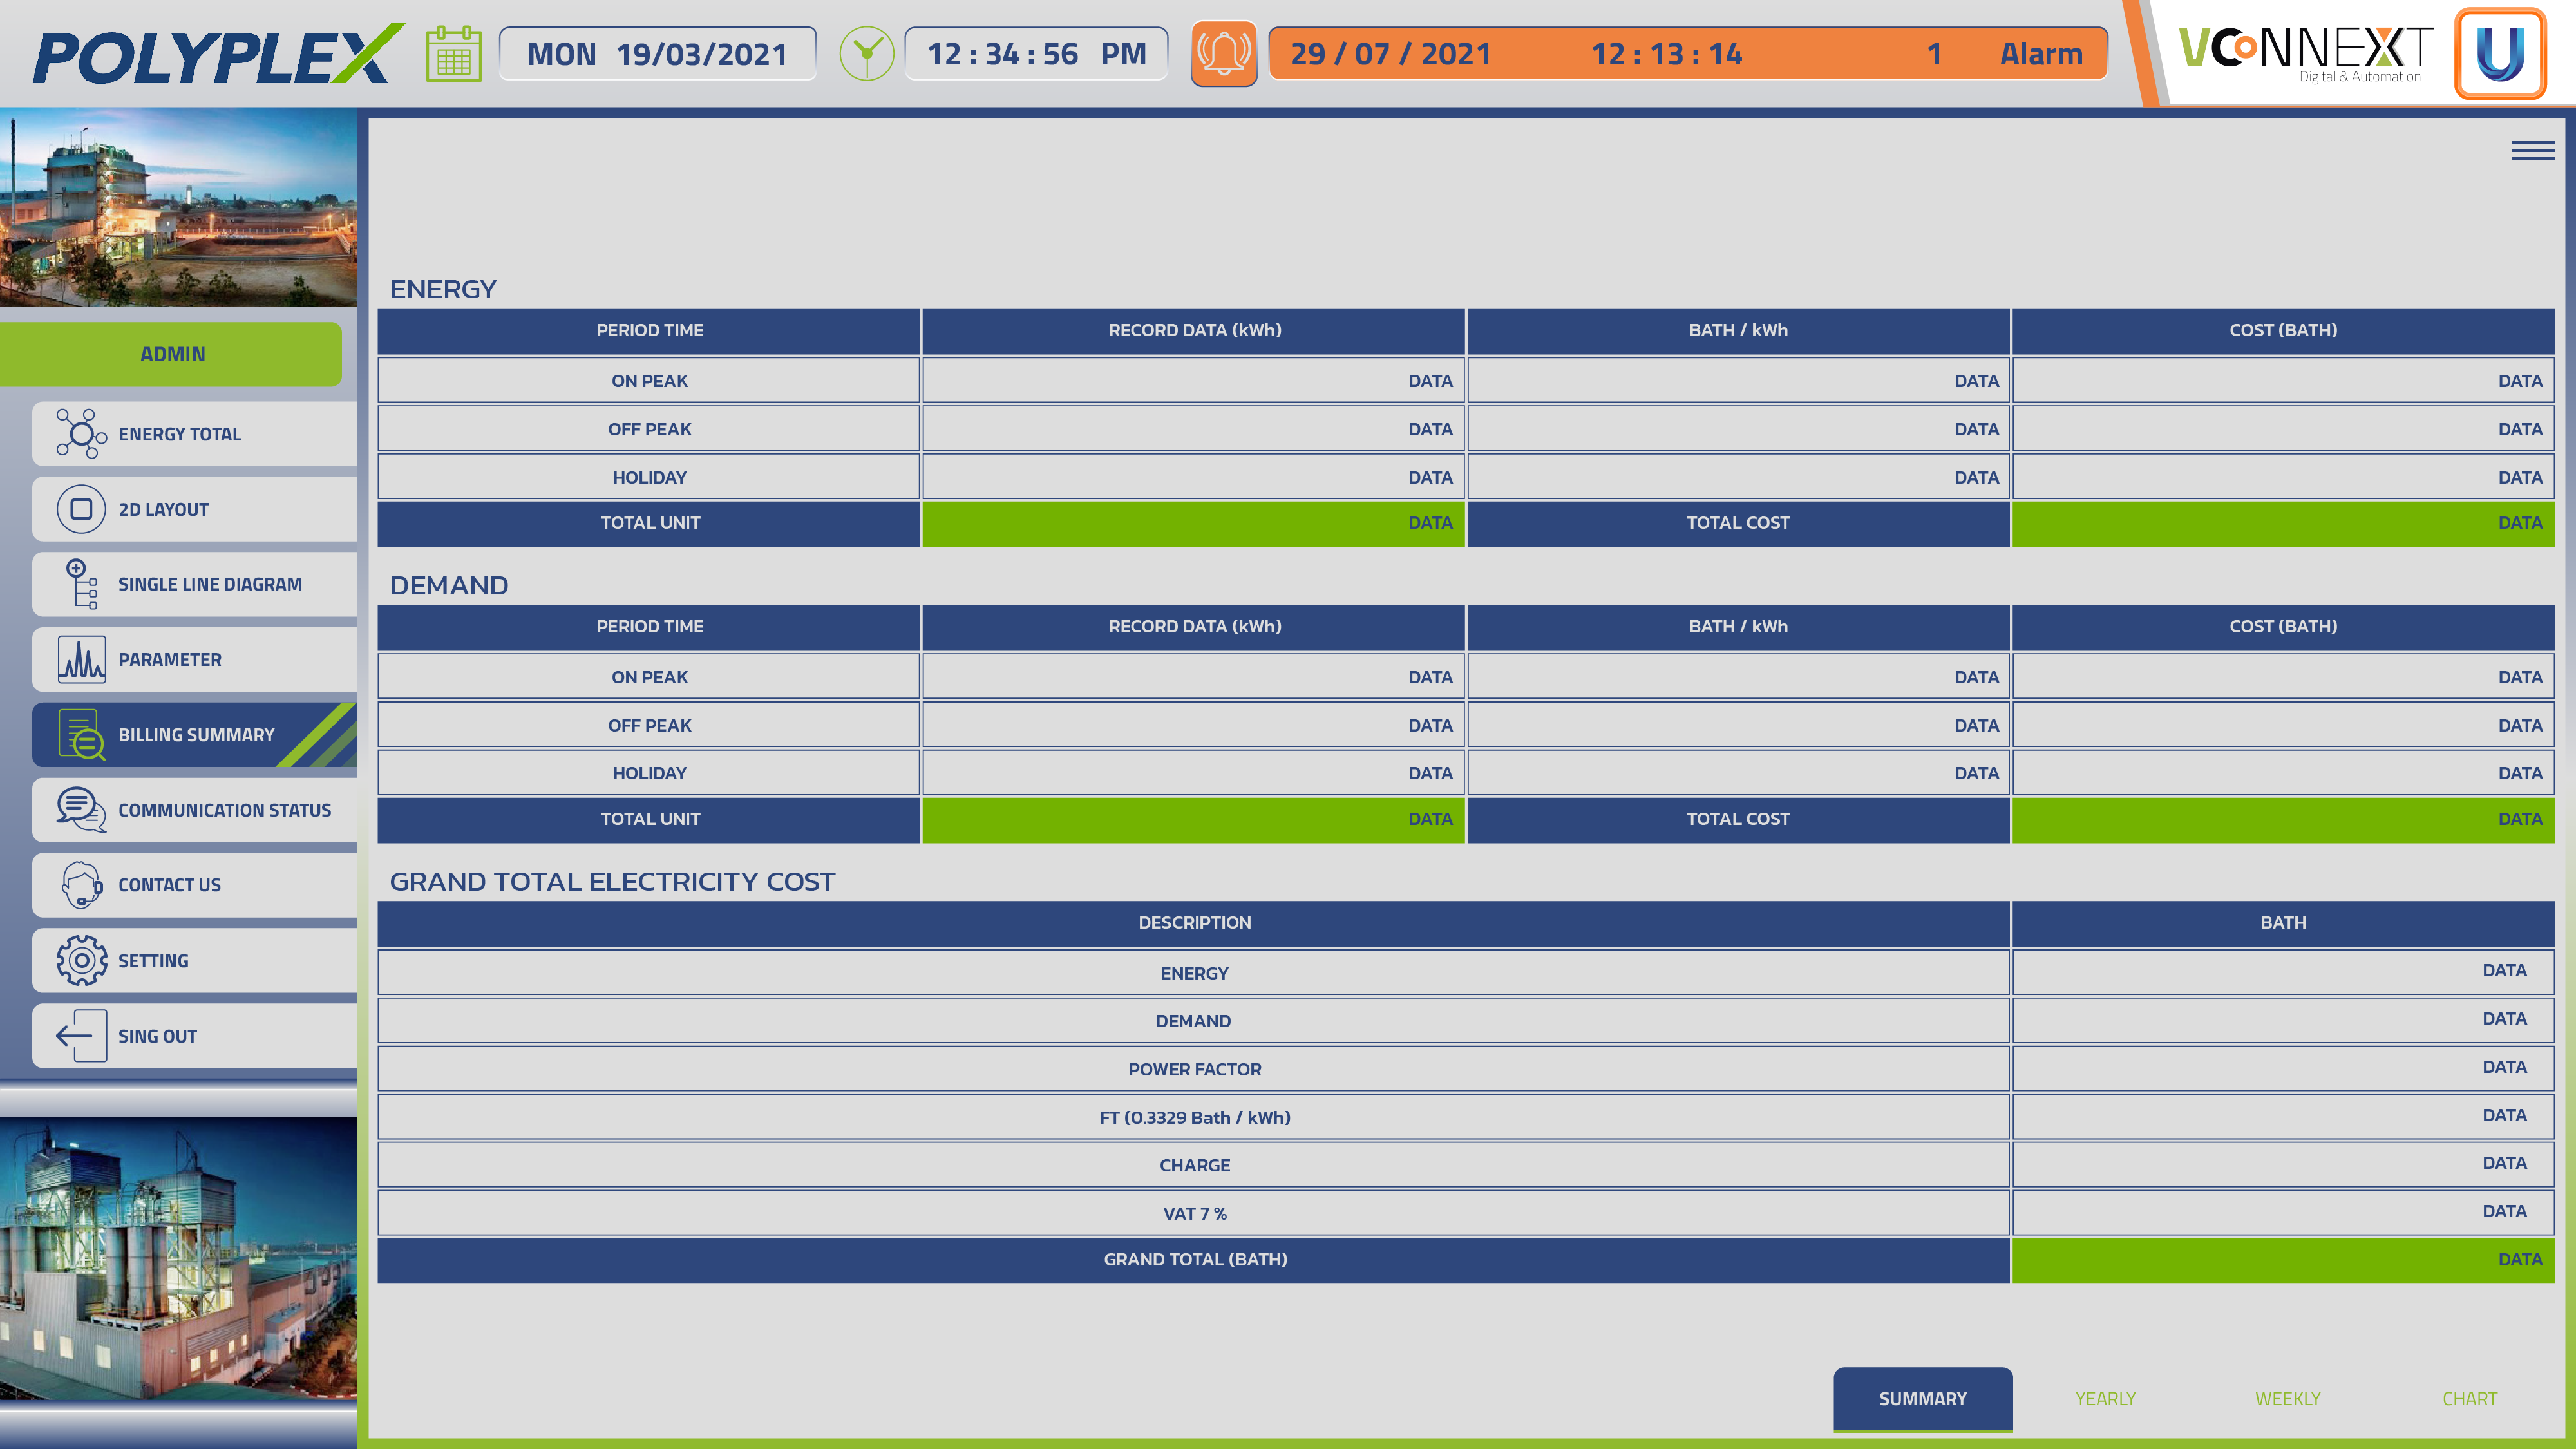The image size is (2576, 1449).
Task: Click the Sing Out button
Action: tap(195, 1036)
